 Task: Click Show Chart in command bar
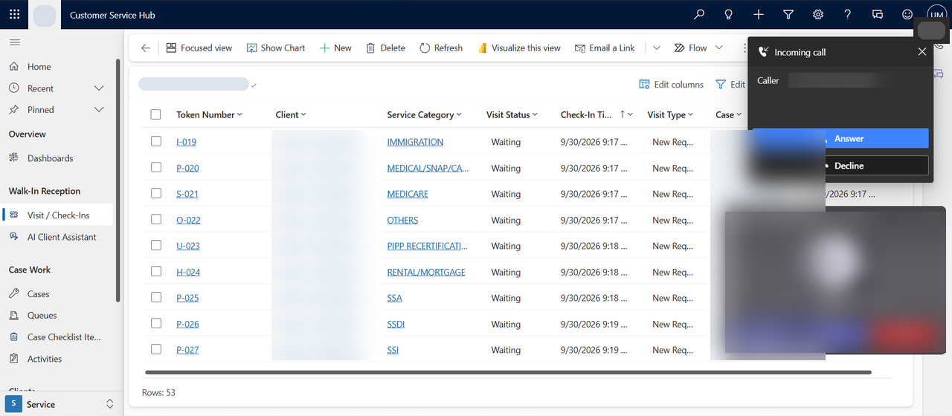276,48
